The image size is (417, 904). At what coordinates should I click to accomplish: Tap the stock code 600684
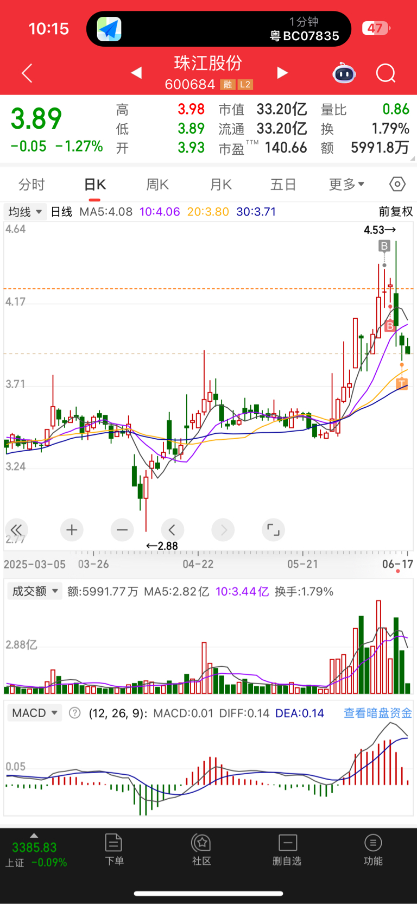(190, 85)
